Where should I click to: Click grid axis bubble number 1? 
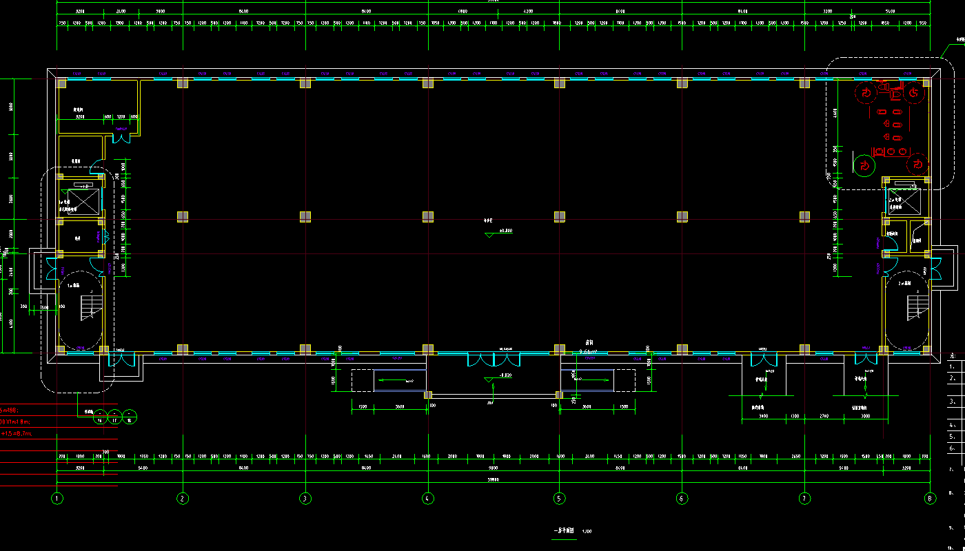57,498
